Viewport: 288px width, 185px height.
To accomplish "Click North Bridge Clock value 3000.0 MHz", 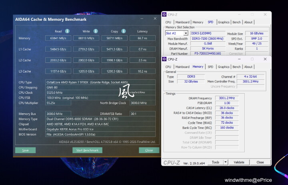I will coord(142,103).
